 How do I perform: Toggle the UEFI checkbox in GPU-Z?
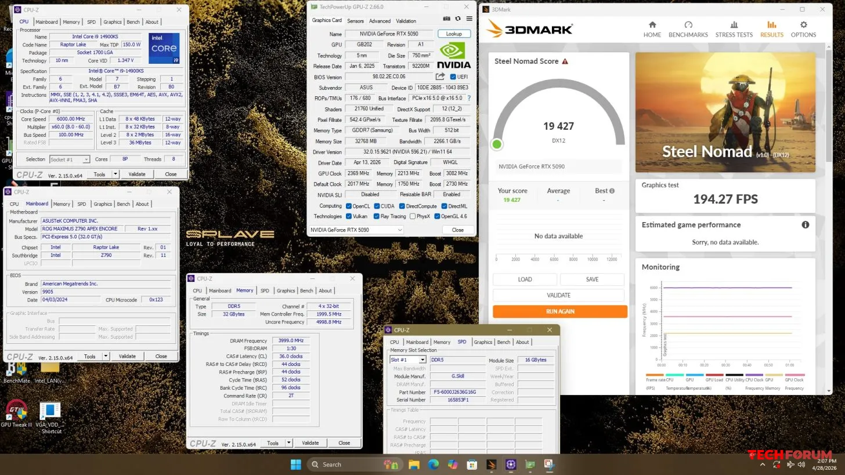(x=453, y=77)
